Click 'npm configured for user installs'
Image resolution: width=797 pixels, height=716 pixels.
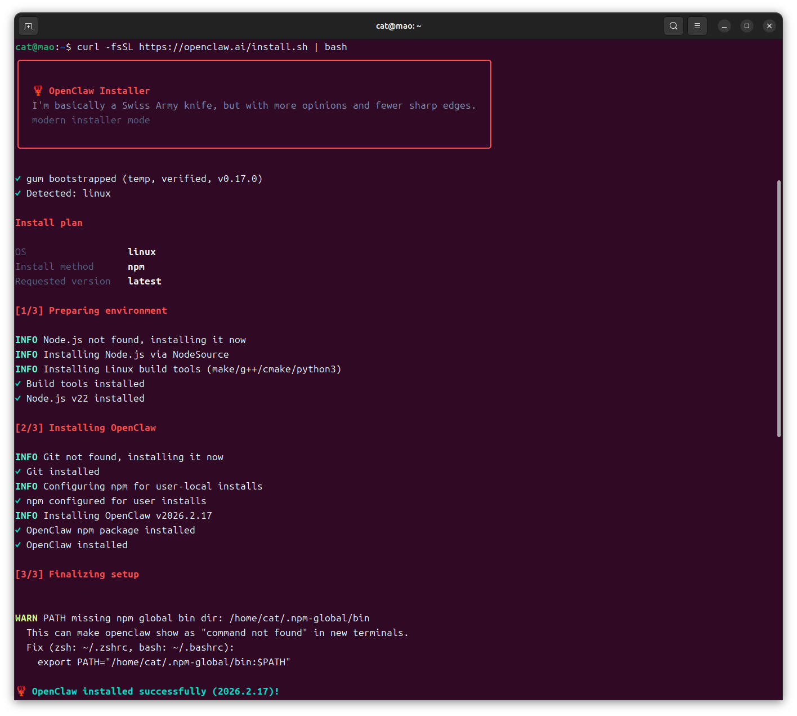click(117, 501)
